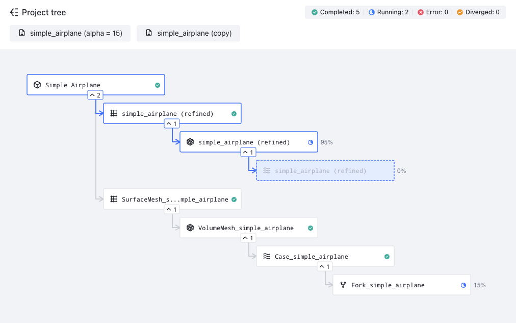Viewport: 516px width, 323px height.
Task: Select the Simple Airplane geometry node
Action: [x=96, y=85]
